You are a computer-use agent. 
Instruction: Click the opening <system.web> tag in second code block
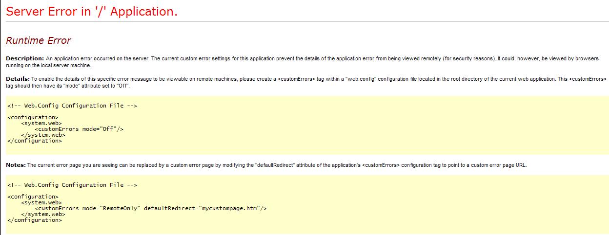coord(41,202)
